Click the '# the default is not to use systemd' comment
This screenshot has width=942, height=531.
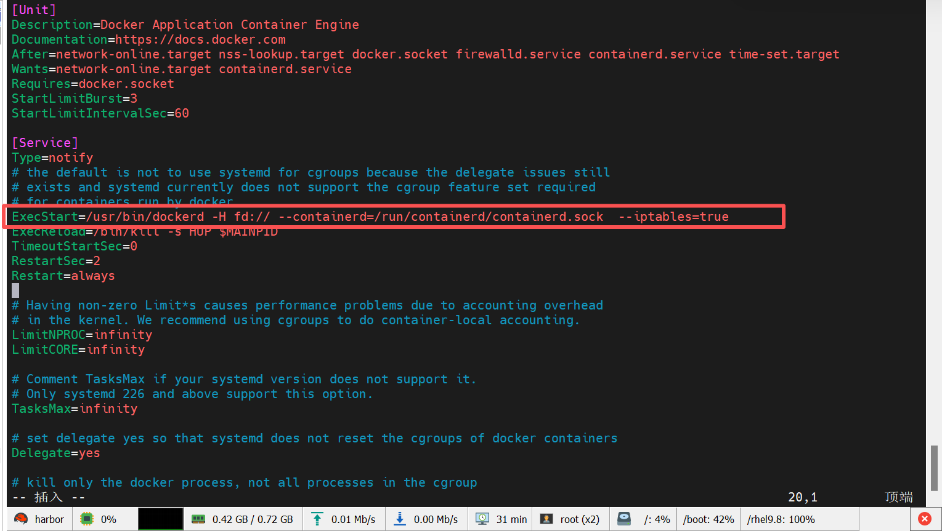[x=311, y=172]
